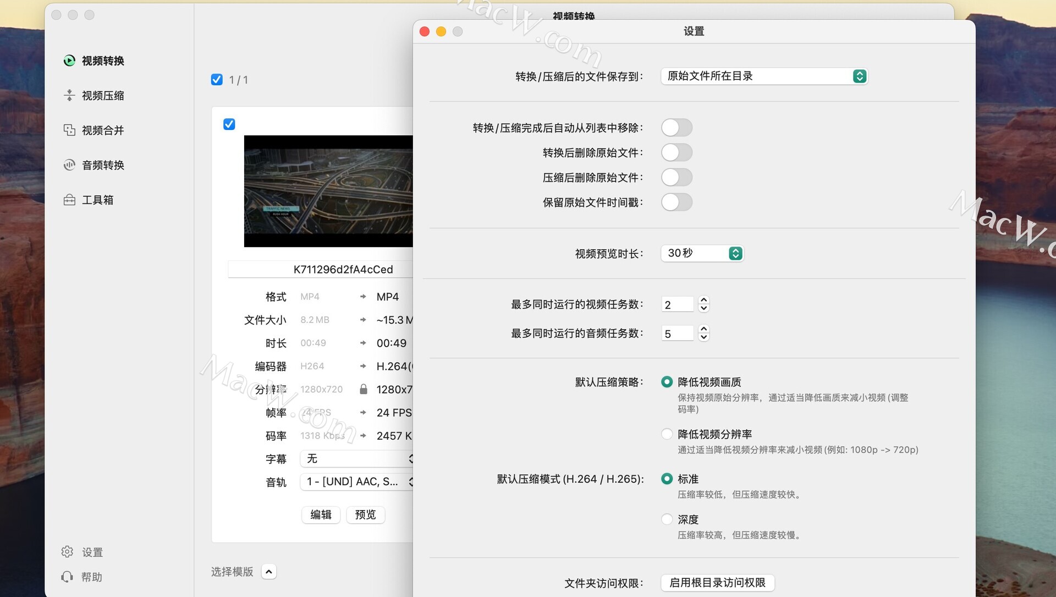Click the 帮助 headset icon
1056x597 pixels.
[x=67, y=577]
